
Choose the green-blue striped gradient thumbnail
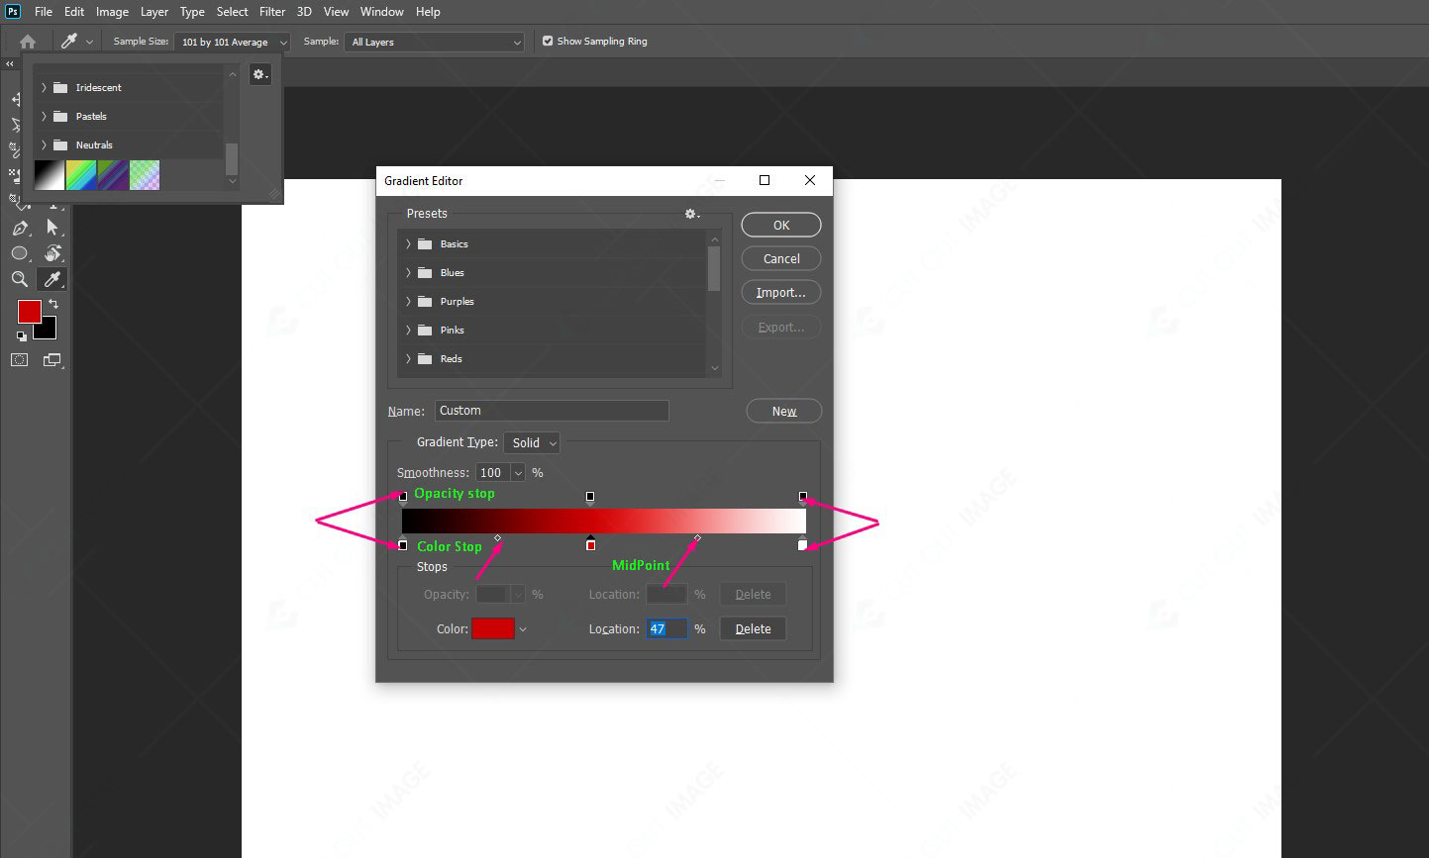pos(80,175)
